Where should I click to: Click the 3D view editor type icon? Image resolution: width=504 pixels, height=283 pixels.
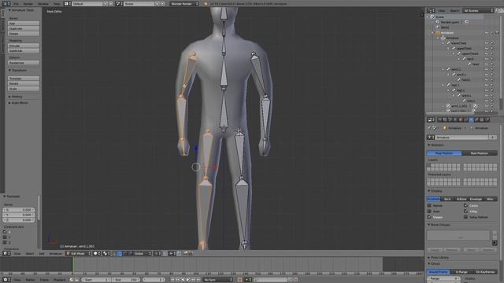pos(6,253)
